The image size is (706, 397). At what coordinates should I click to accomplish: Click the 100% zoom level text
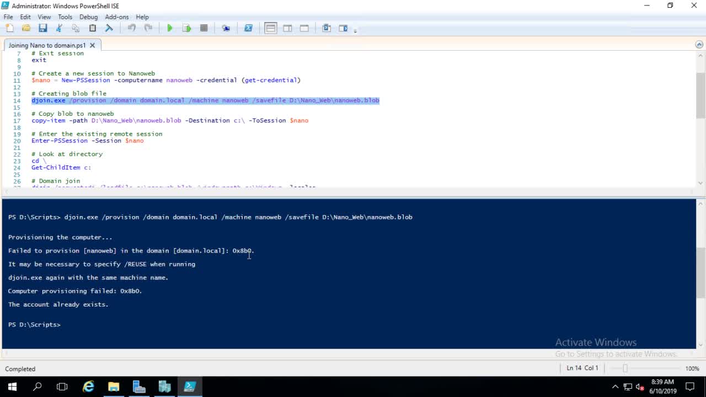point(692,368)
